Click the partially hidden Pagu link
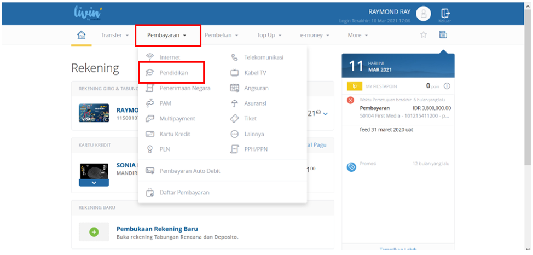The width and height of the screenshot is (533, 255). point(317,145)
